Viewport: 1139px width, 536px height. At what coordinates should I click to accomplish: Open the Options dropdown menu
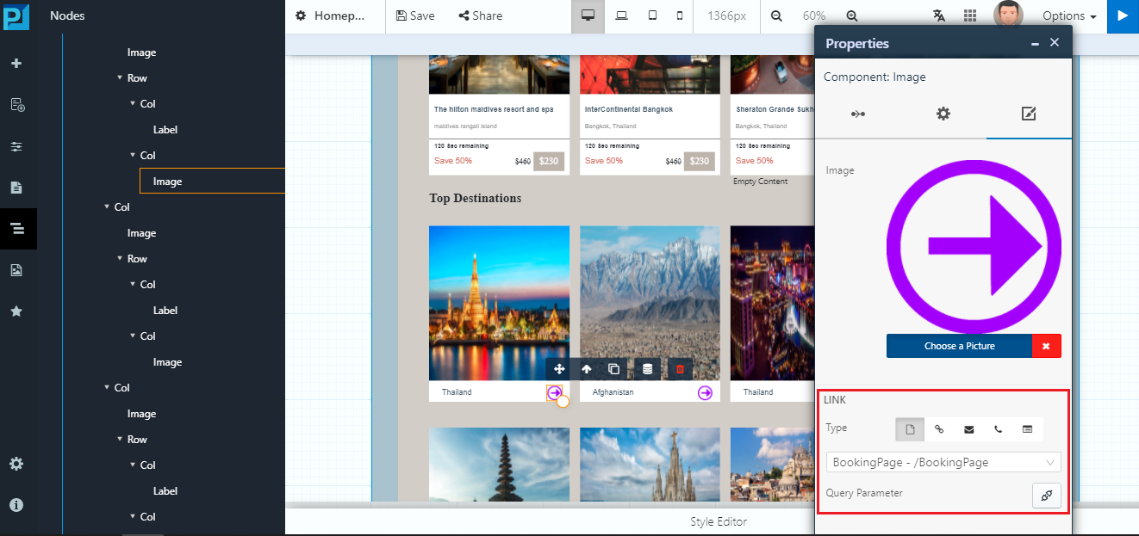tap(1069, 15)
